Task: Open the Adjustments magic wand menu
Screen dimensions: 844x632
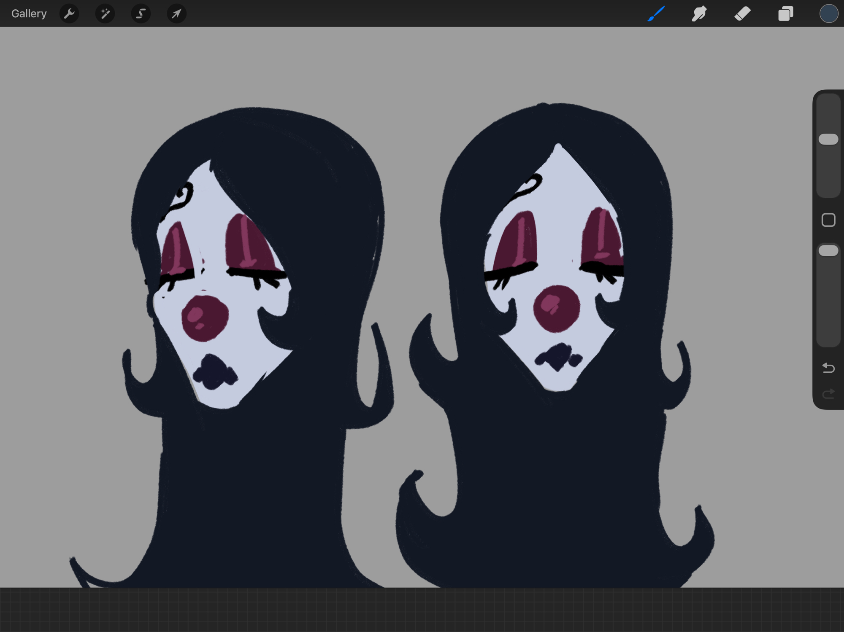Action: (105, 13)
